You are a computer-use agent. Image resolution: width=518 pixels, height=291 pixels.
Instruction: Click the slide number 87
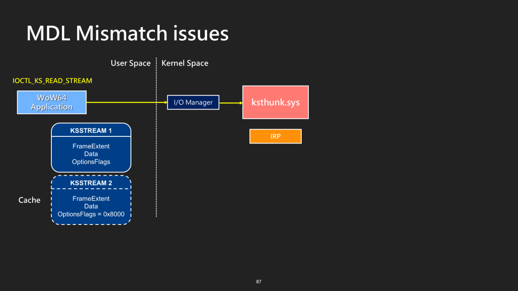[x=259, y=282]
